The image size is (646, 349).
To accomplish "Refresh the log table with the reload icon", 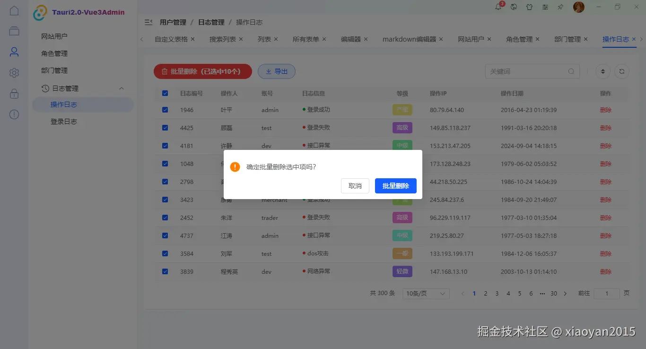I will 621,71.
